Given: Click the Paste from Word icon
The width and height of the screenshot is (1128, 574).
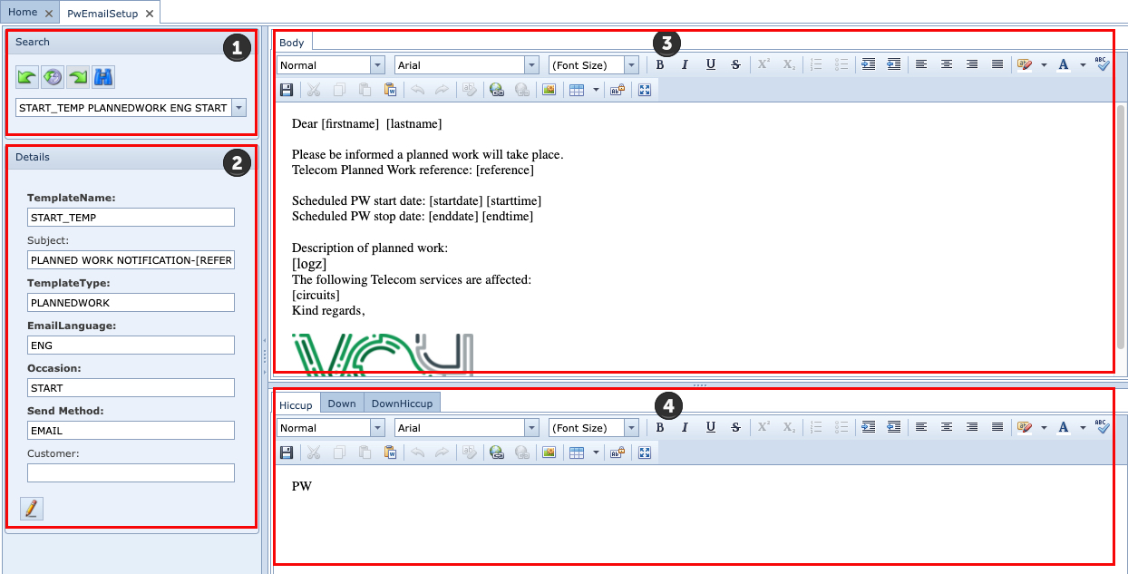Looking at the screenshot, I should point(391,90).
